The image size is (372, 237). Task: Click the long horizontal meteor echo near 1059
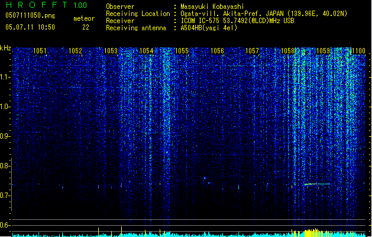tap(317, 184)
